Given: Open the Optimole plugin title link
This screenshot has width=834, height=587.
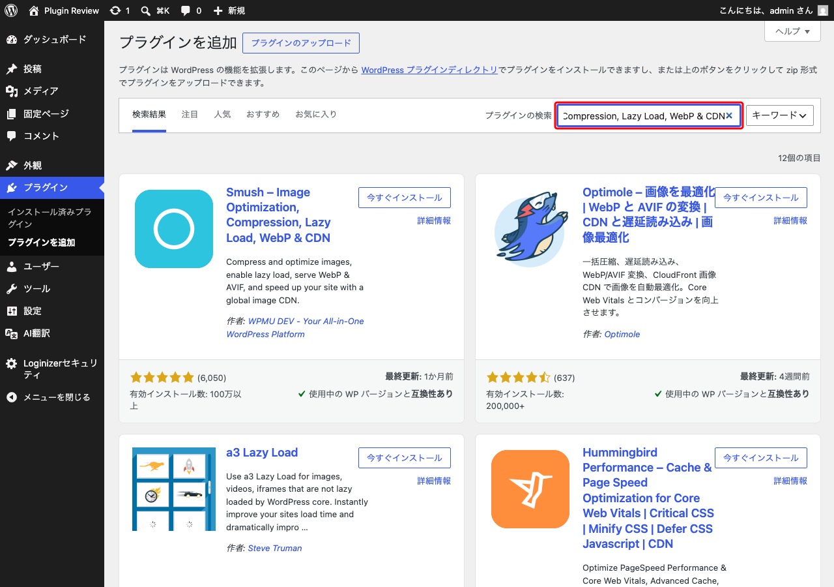Looking at the screenshot, I should [x=648, y=215].
